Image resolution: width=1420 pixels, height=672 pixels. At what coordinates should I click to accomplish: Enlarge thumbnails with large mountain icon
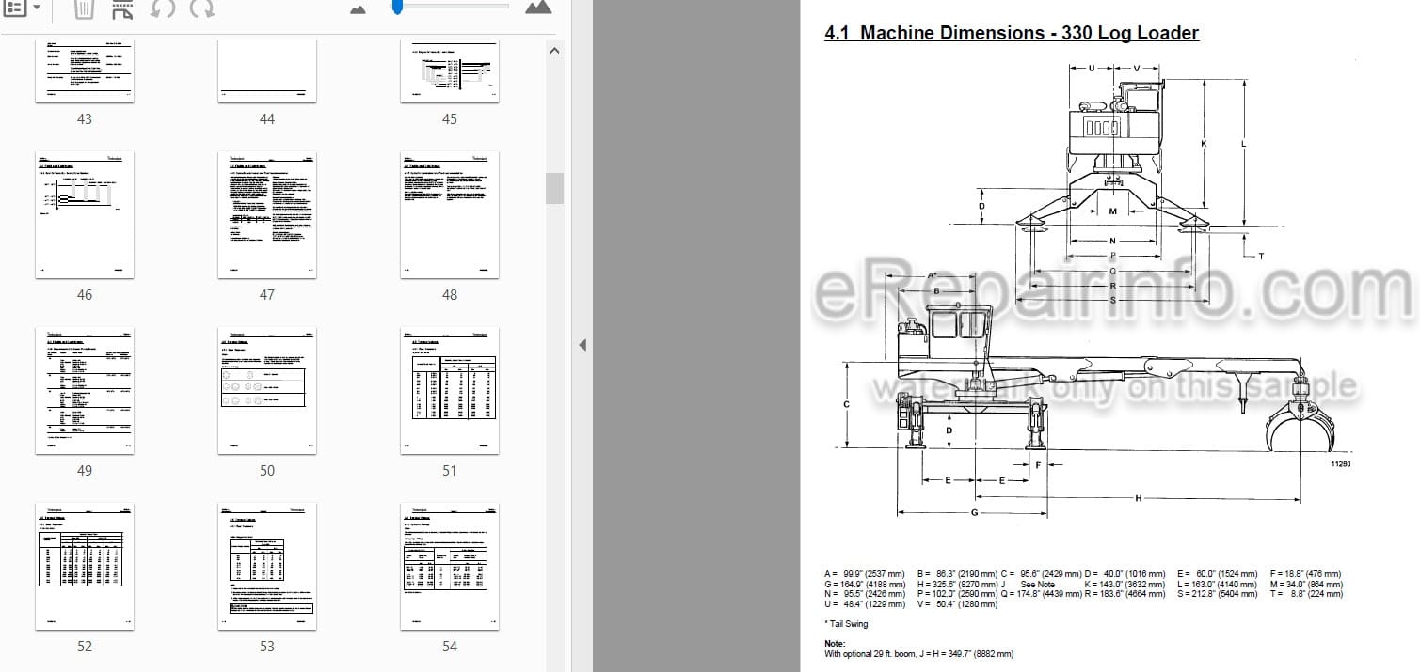pos(538,8)
